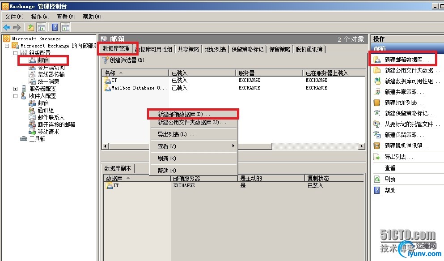Click the horizontal scrollbar left arrow
Viewport: 444px width, 261px height.
106,146
